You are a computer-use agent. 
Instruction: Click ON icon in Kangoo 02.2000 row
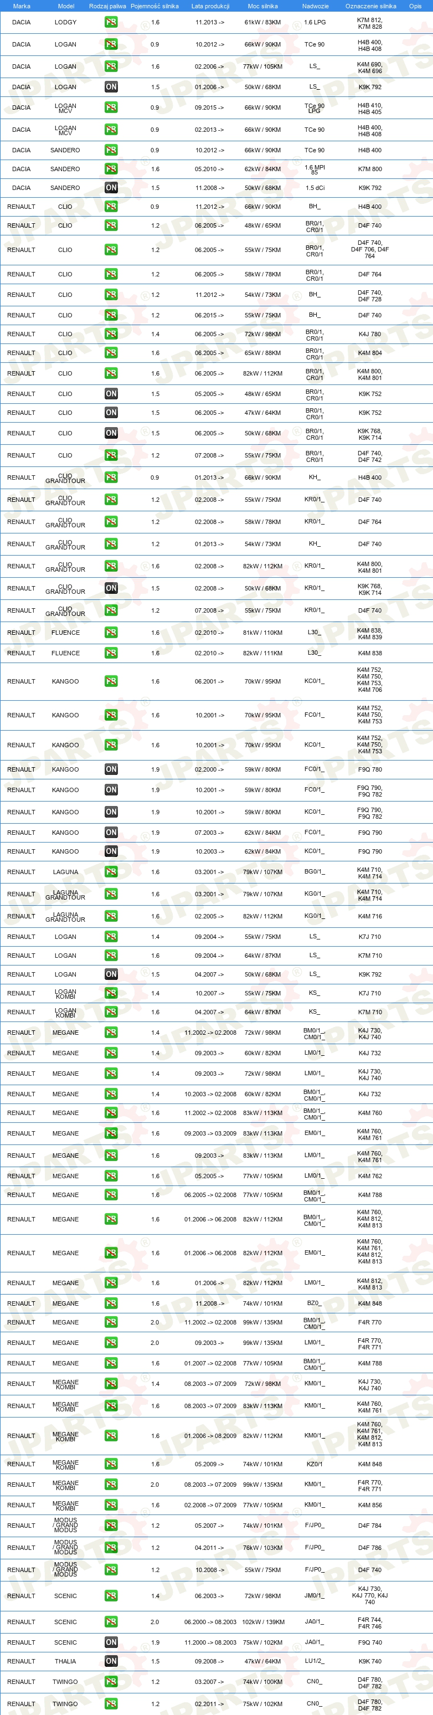[x=111, y=769]
